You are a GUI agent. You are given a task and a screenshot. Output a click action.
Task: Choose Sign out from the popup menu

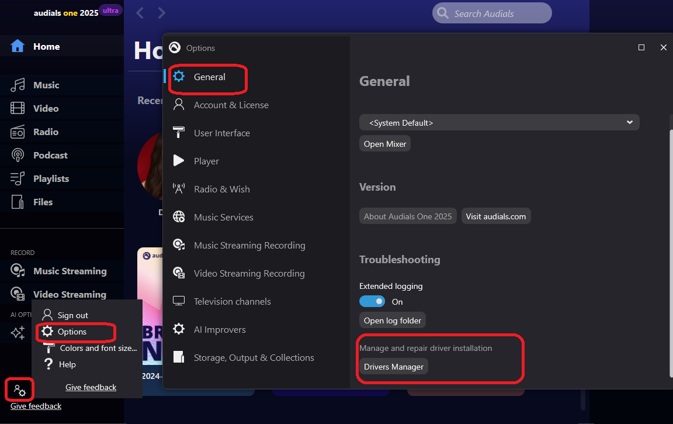coord(73,315)
